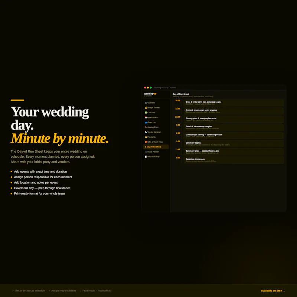Open Appointments using the calendar icon
Image resolution: width=297 pixels, height=297 pixels.
pyautogui.click(x=146, y=117)
